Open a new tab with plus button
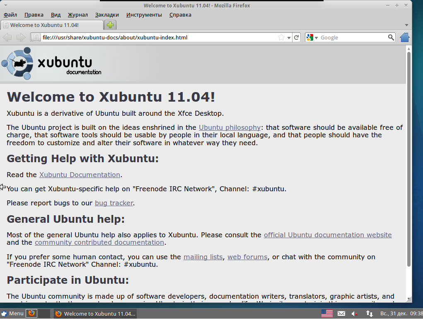The image size is (423, 319). 110,25
